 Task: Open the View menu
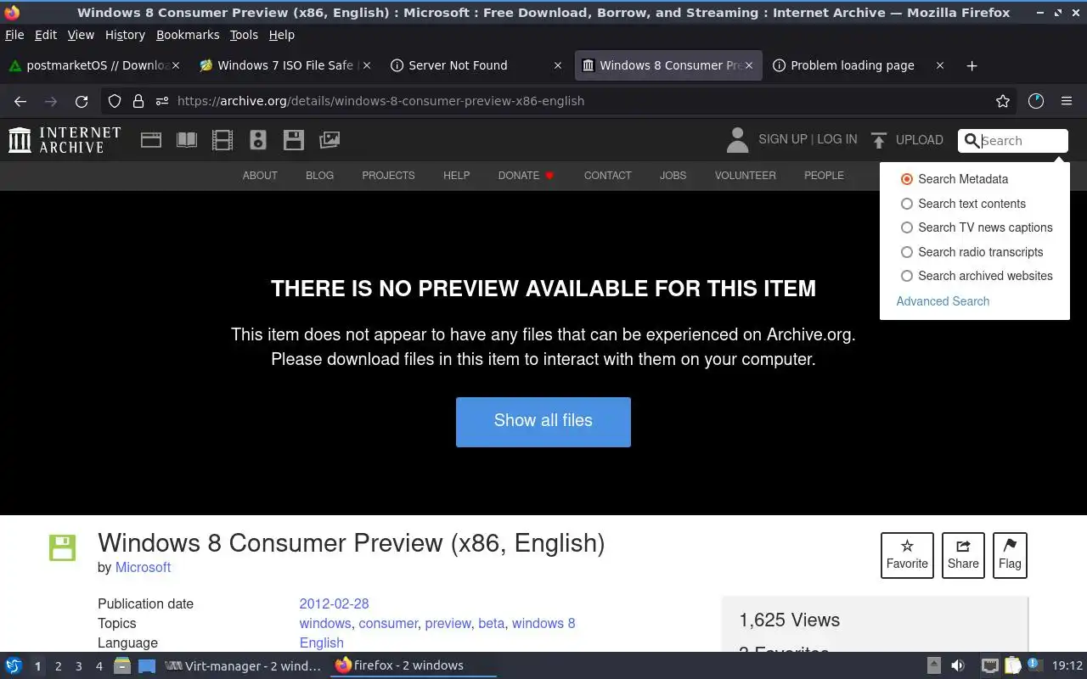[81, 35]
